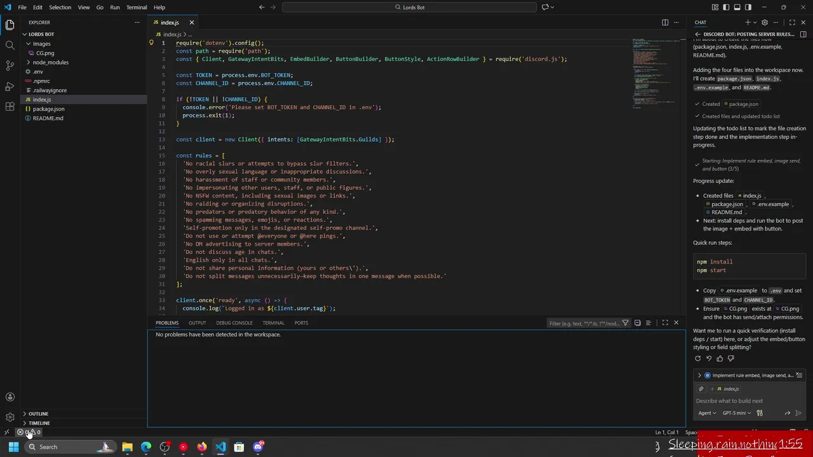813x457 pixels.
Task: Toggle the chat sessions sidebar icon
Action: tap(803, 34)
